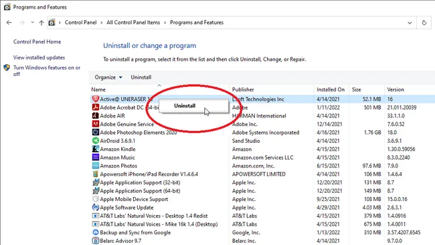Open the recent locations dropdown arrow

pyautogui.click(x=33, y=23)
